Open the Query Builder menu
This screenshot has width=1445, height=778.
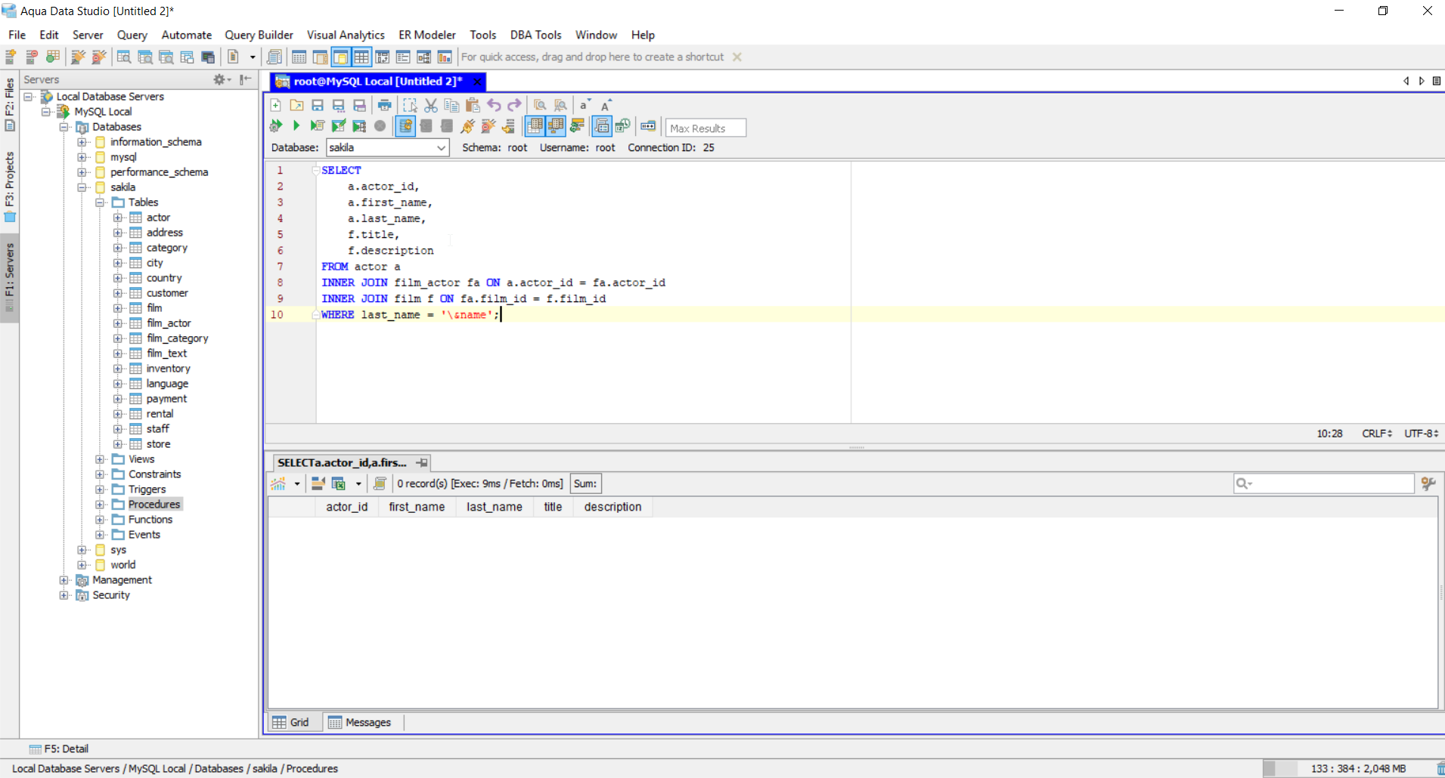click(x=259, y=35)
